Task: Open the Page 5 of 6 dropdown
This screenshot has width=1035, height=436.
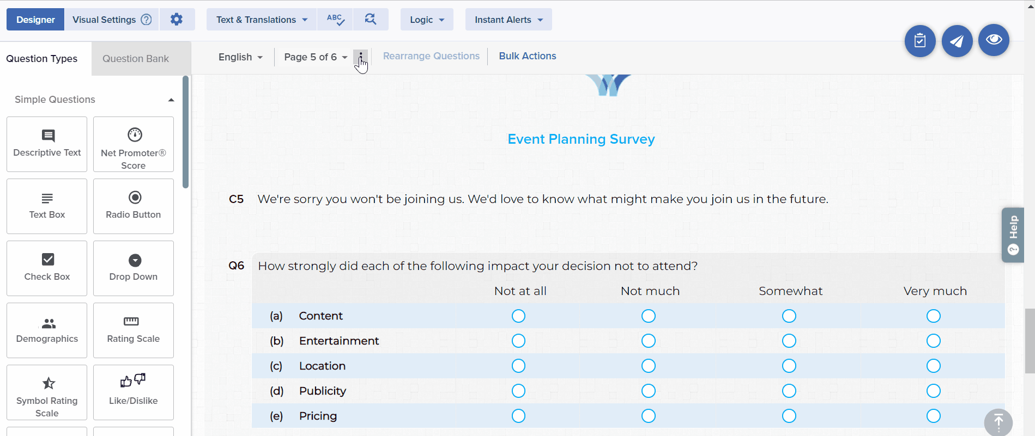Action: [x=316, y=57]
